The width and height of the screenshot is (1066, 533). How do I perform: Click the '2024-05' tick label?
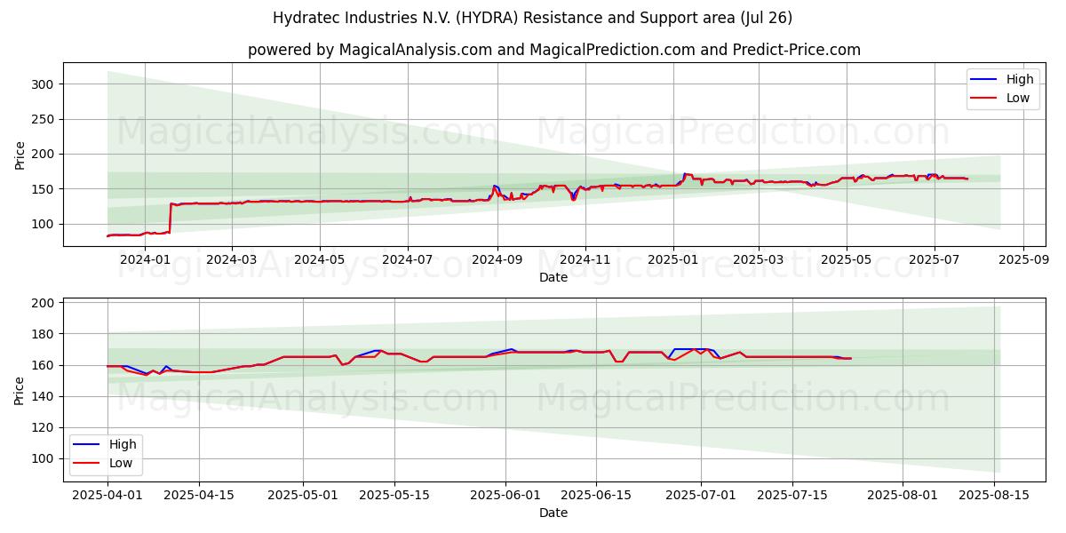click(x=320, y=260)
